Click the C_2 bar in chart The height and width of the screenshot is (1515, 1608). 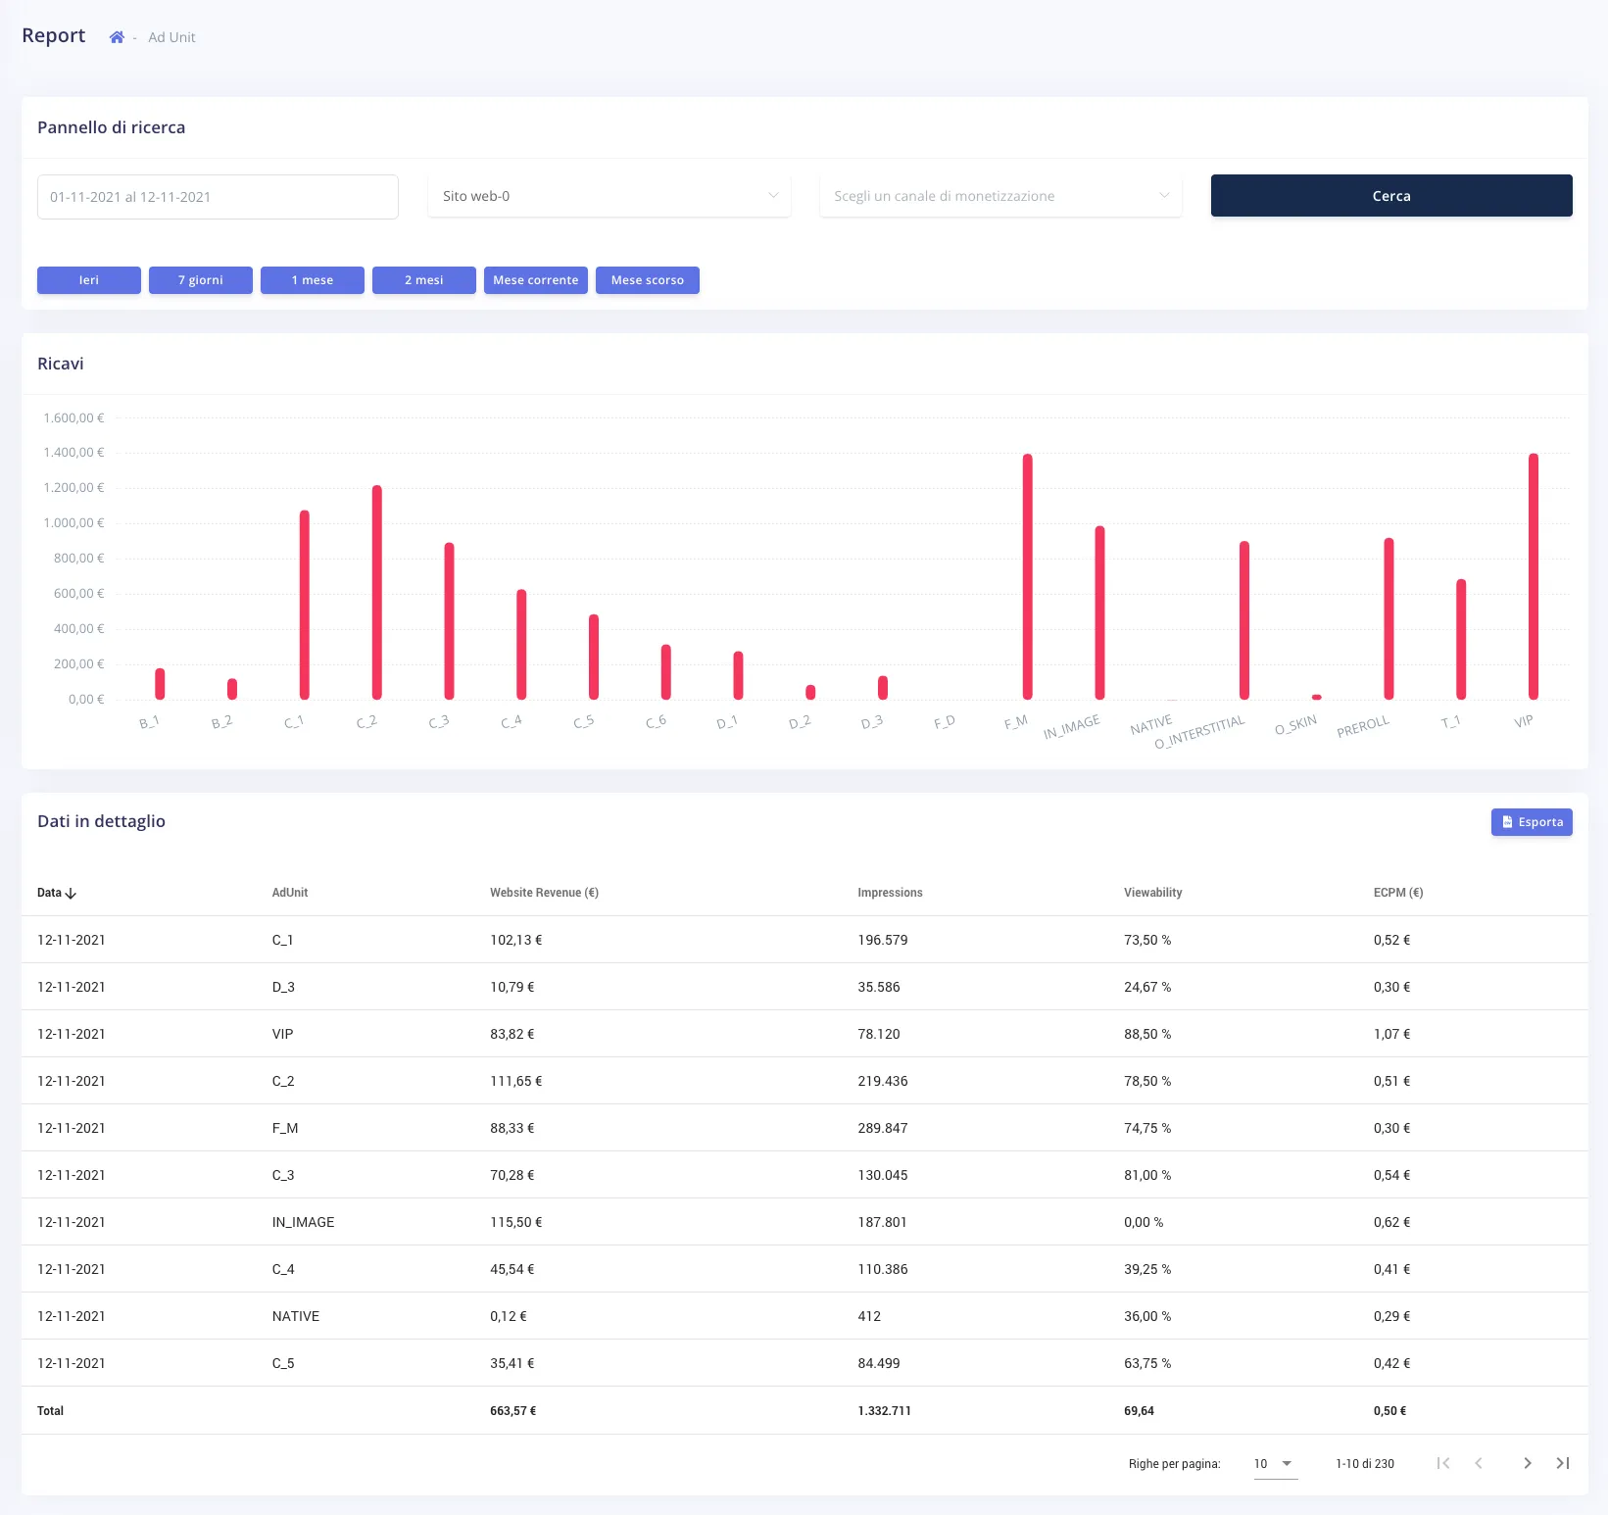(x=377, y=592)
